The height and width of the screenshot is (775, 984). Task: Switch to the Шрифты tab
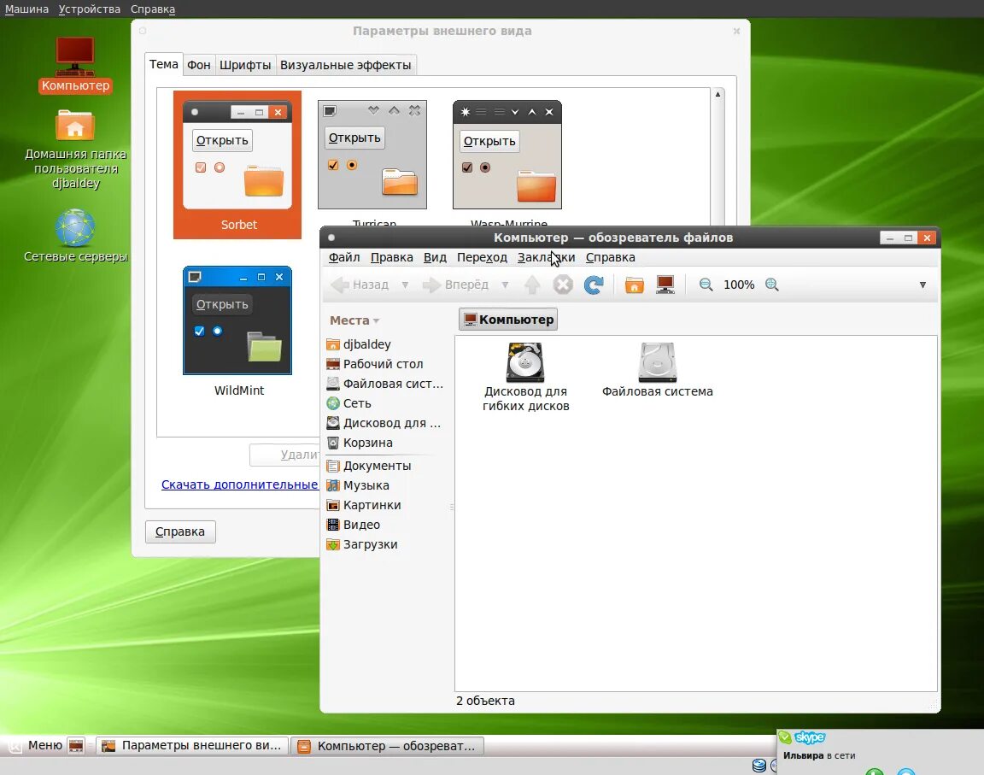[x=245, y=65]
